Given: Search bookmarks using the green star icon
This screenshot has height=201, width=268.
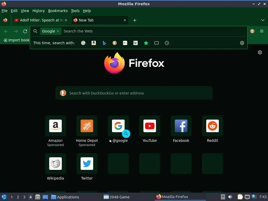Looking at the screenshot, I should coord(146,43).
